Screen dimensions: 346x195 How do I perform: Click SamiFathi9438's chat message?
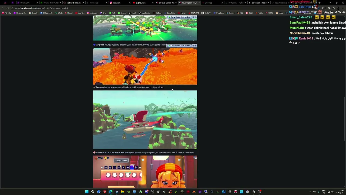click(318, 23)
